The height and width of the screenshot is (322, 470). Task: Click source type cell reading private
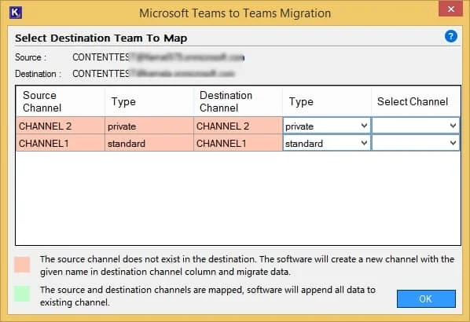pyautogui.click(x=149, y=126)
